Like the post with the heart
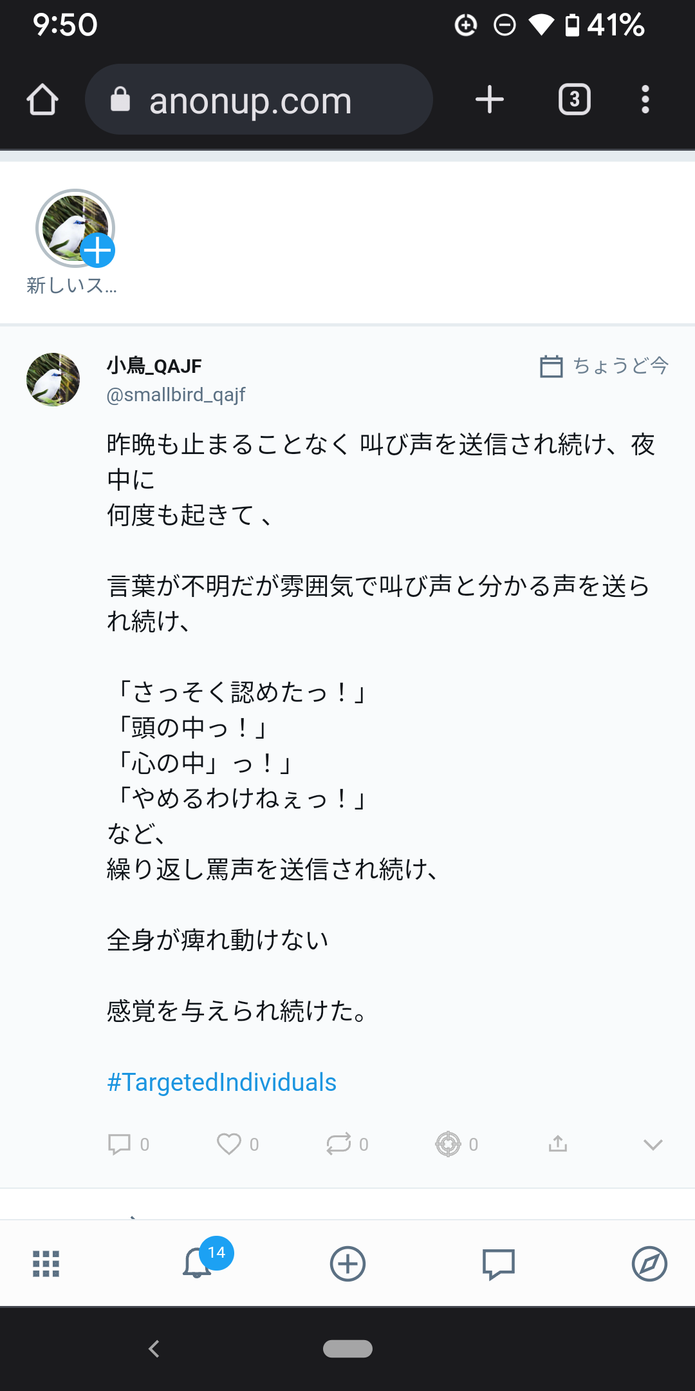 point(229,1144)
